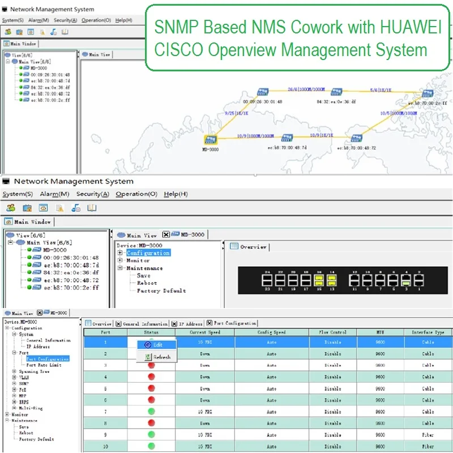Screen dimensions: 453x453
Task: Expand the Multi-Ring tree node
Action: [x=14, y=408]
